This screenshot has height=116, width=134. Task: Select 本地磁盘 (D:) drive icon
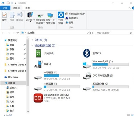38,77
